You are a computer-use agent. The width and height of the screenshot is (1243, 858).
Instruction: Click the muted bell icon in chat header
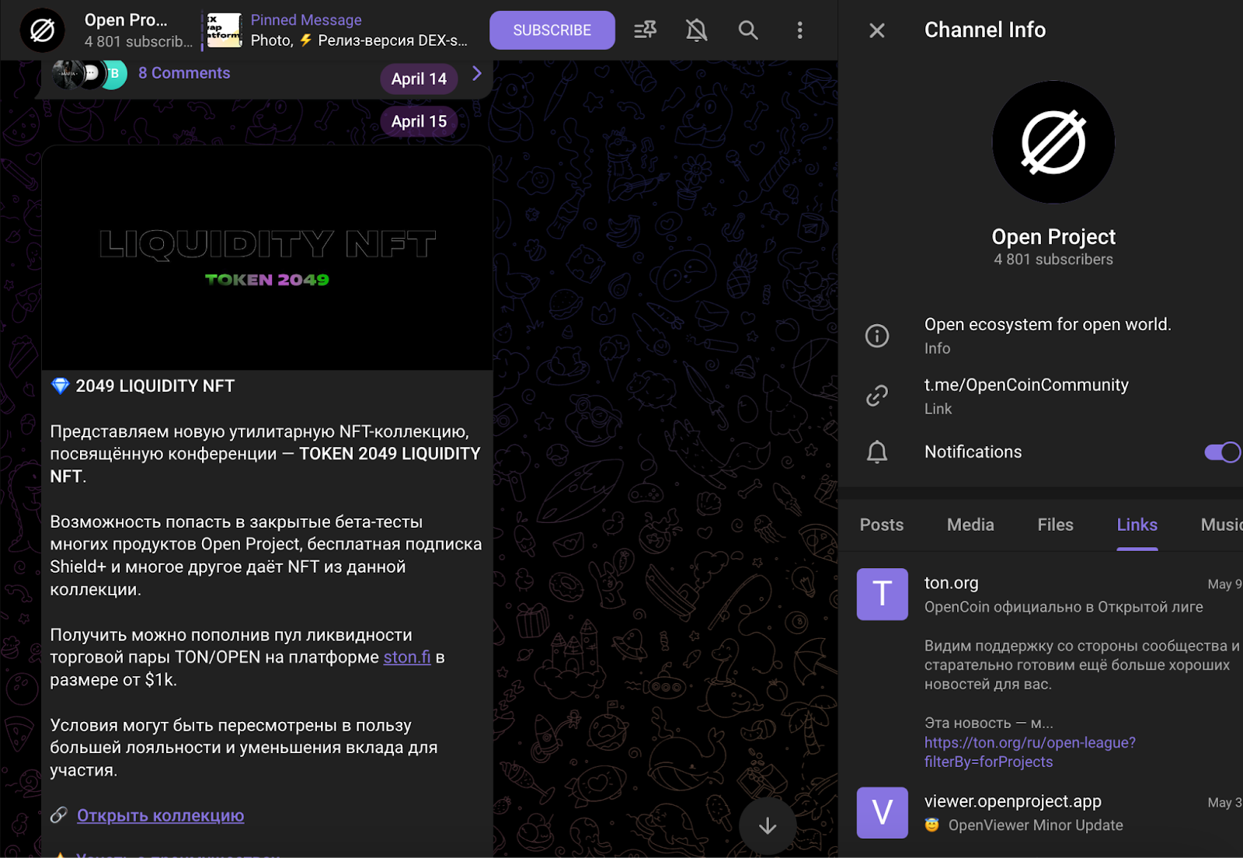pos(696,30)
